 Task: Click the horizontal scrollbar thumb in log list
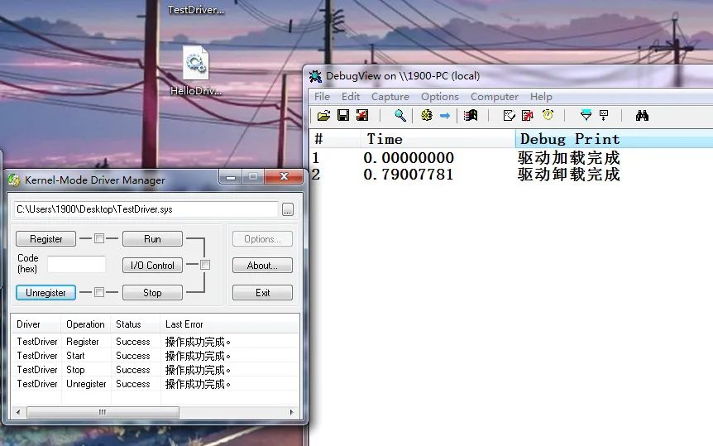103,412
